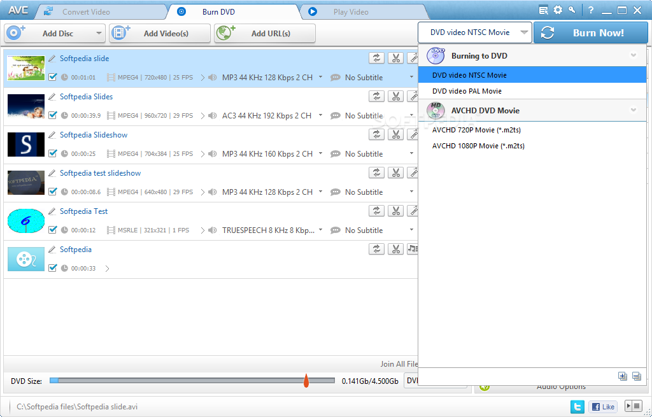This screenshot has height=417, width=652.
Task: Uncheck the Softpedia test slideshow checkbox
Action: 52,192
